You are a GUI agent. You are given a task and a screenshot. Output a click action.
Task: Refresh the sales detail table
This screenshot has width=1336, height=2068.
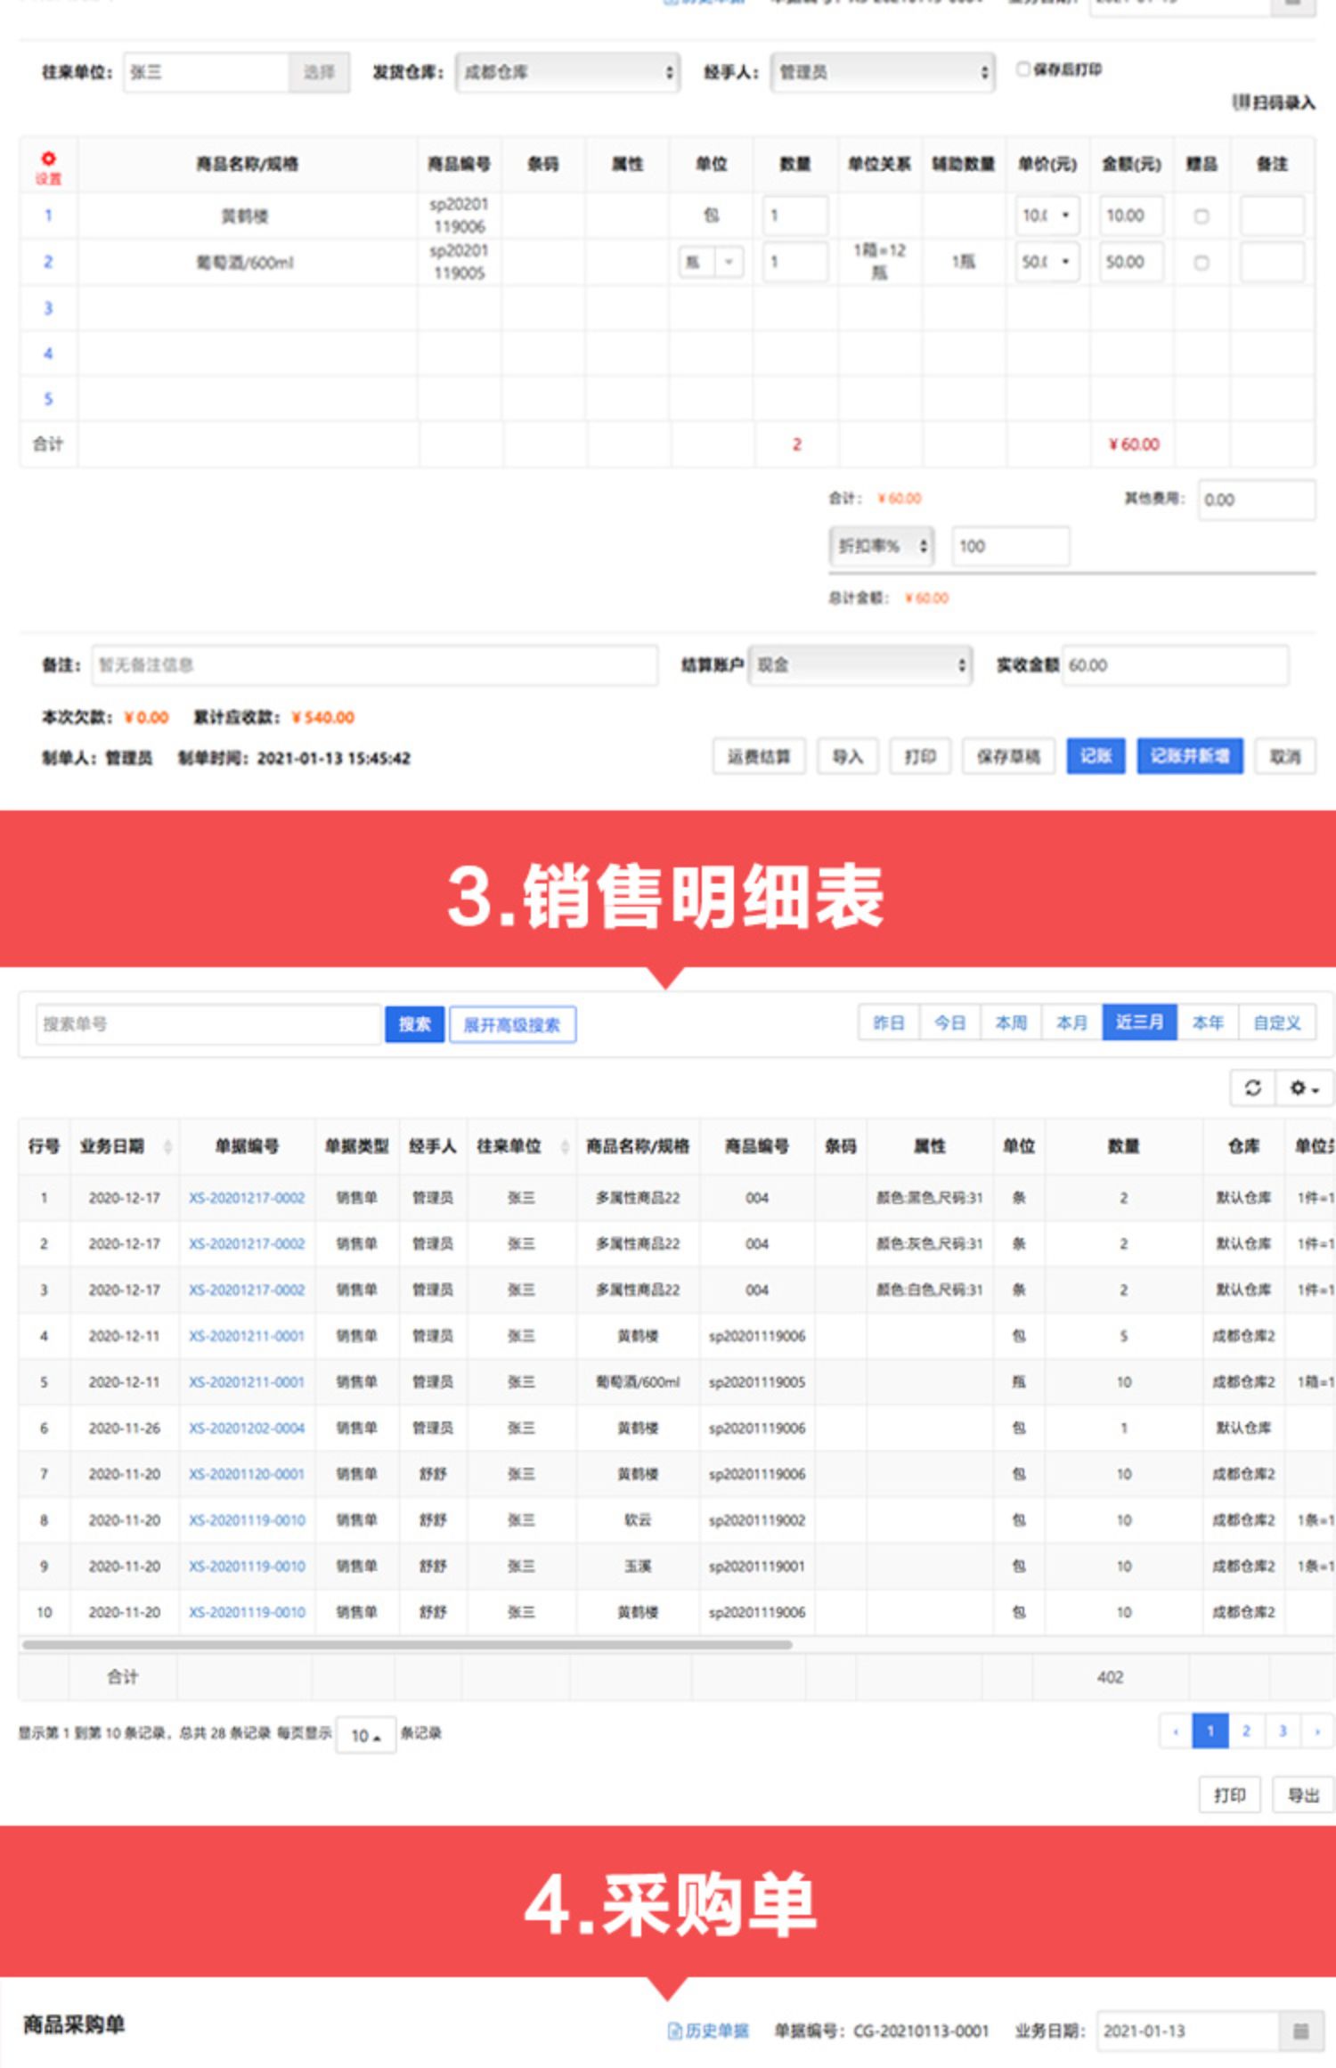pyautogui.click(x=1252, y=1087)
